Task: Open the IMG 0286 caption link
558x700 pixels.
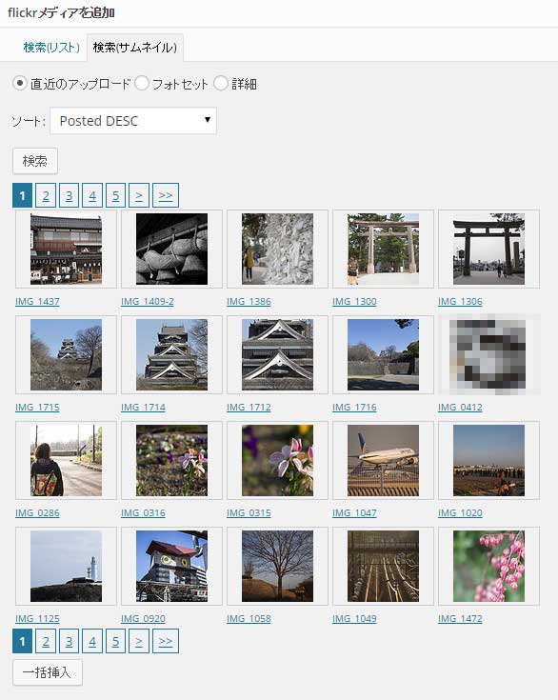Action: point(37,513)
